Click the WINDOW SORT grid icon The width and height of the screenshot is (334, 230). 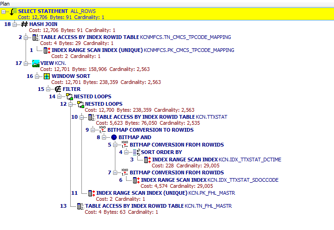pos(47,76)
